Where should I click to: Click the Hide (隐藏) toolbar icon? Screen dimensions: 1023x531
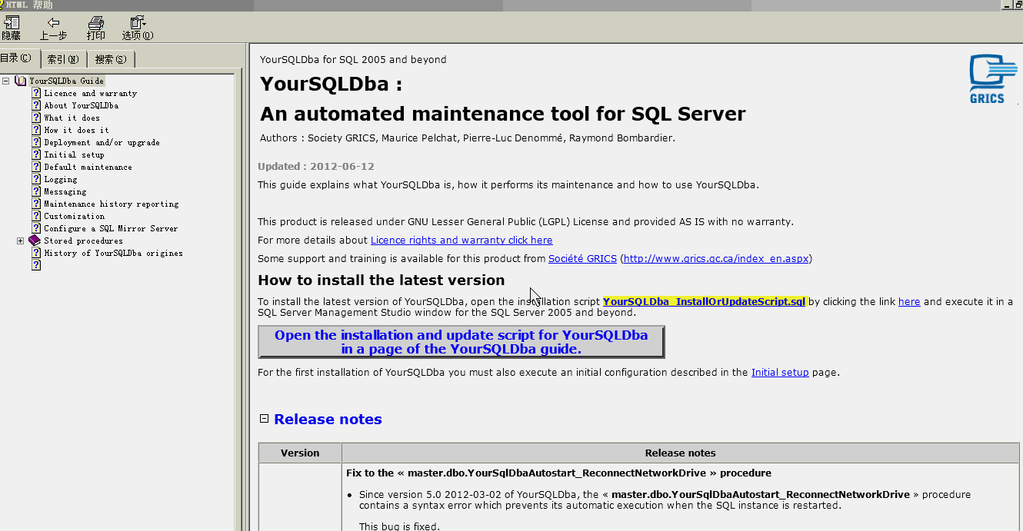coord(11,28)
